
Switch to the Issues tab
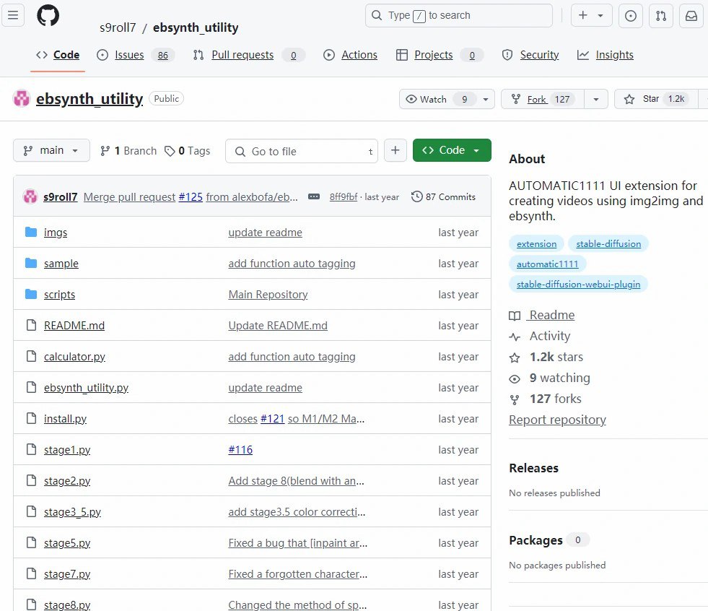click(136, 55)
